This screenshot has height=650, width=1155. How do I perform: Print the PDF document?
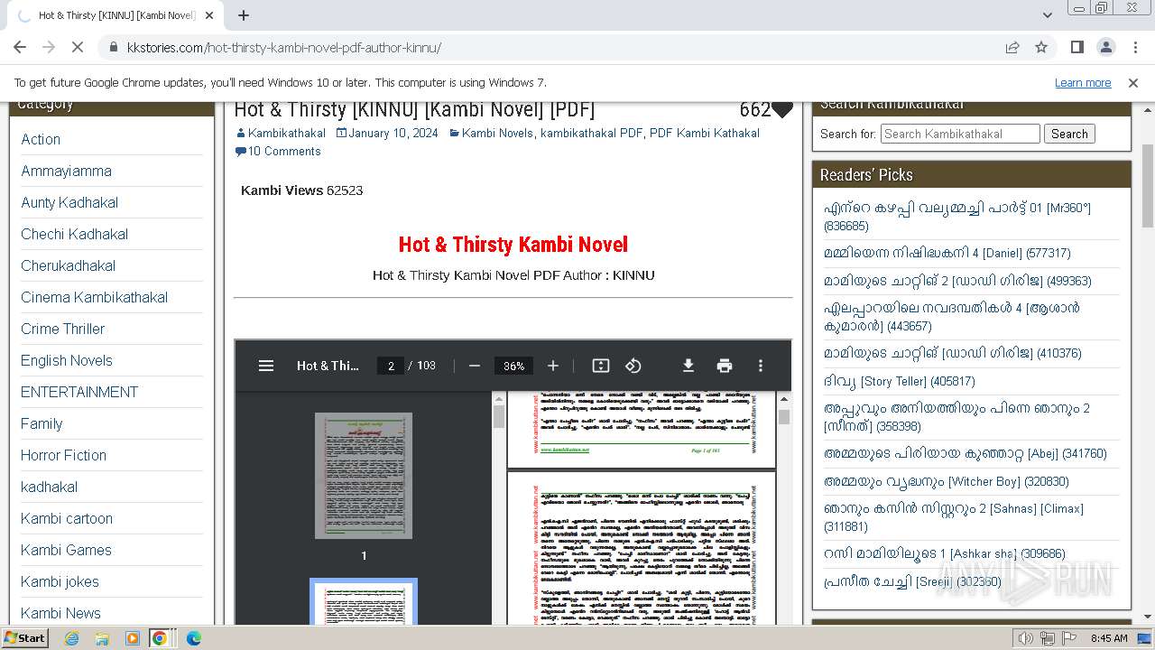coord(725,366)
